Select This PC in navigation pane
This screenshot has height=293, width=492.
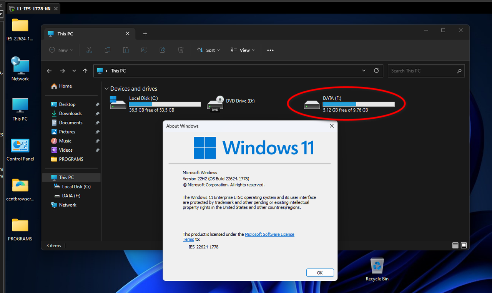tap(71, 177)
